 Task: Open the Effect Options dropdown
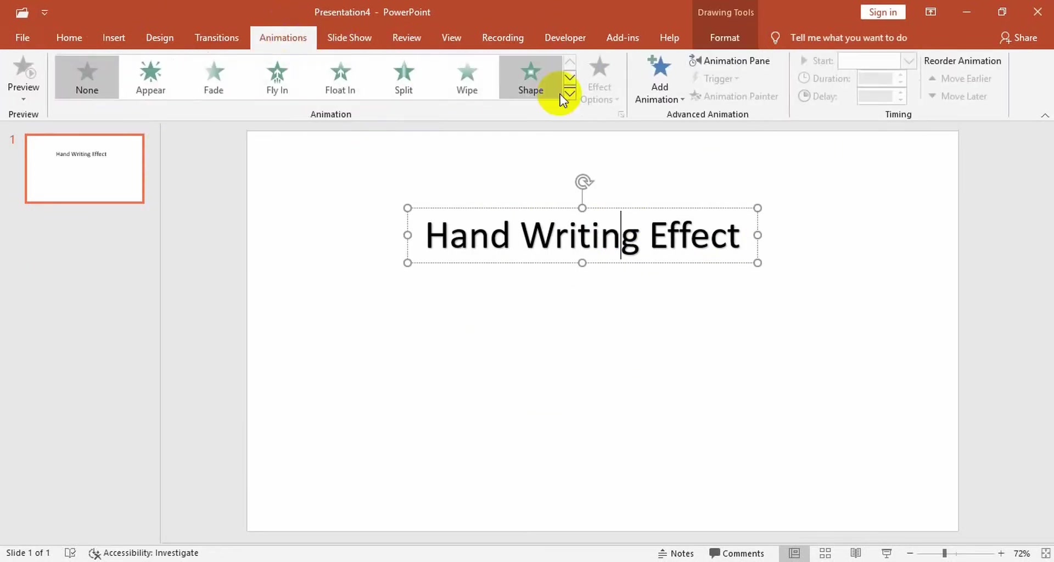600,78
